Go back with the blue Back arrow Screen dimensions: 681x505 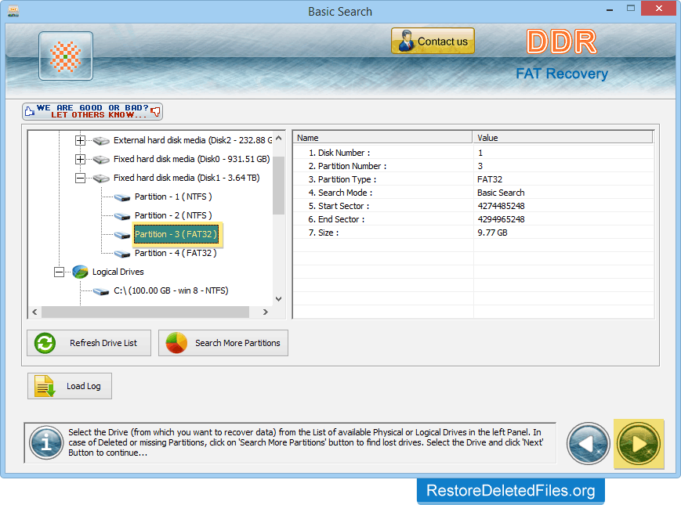pos(588,444)
